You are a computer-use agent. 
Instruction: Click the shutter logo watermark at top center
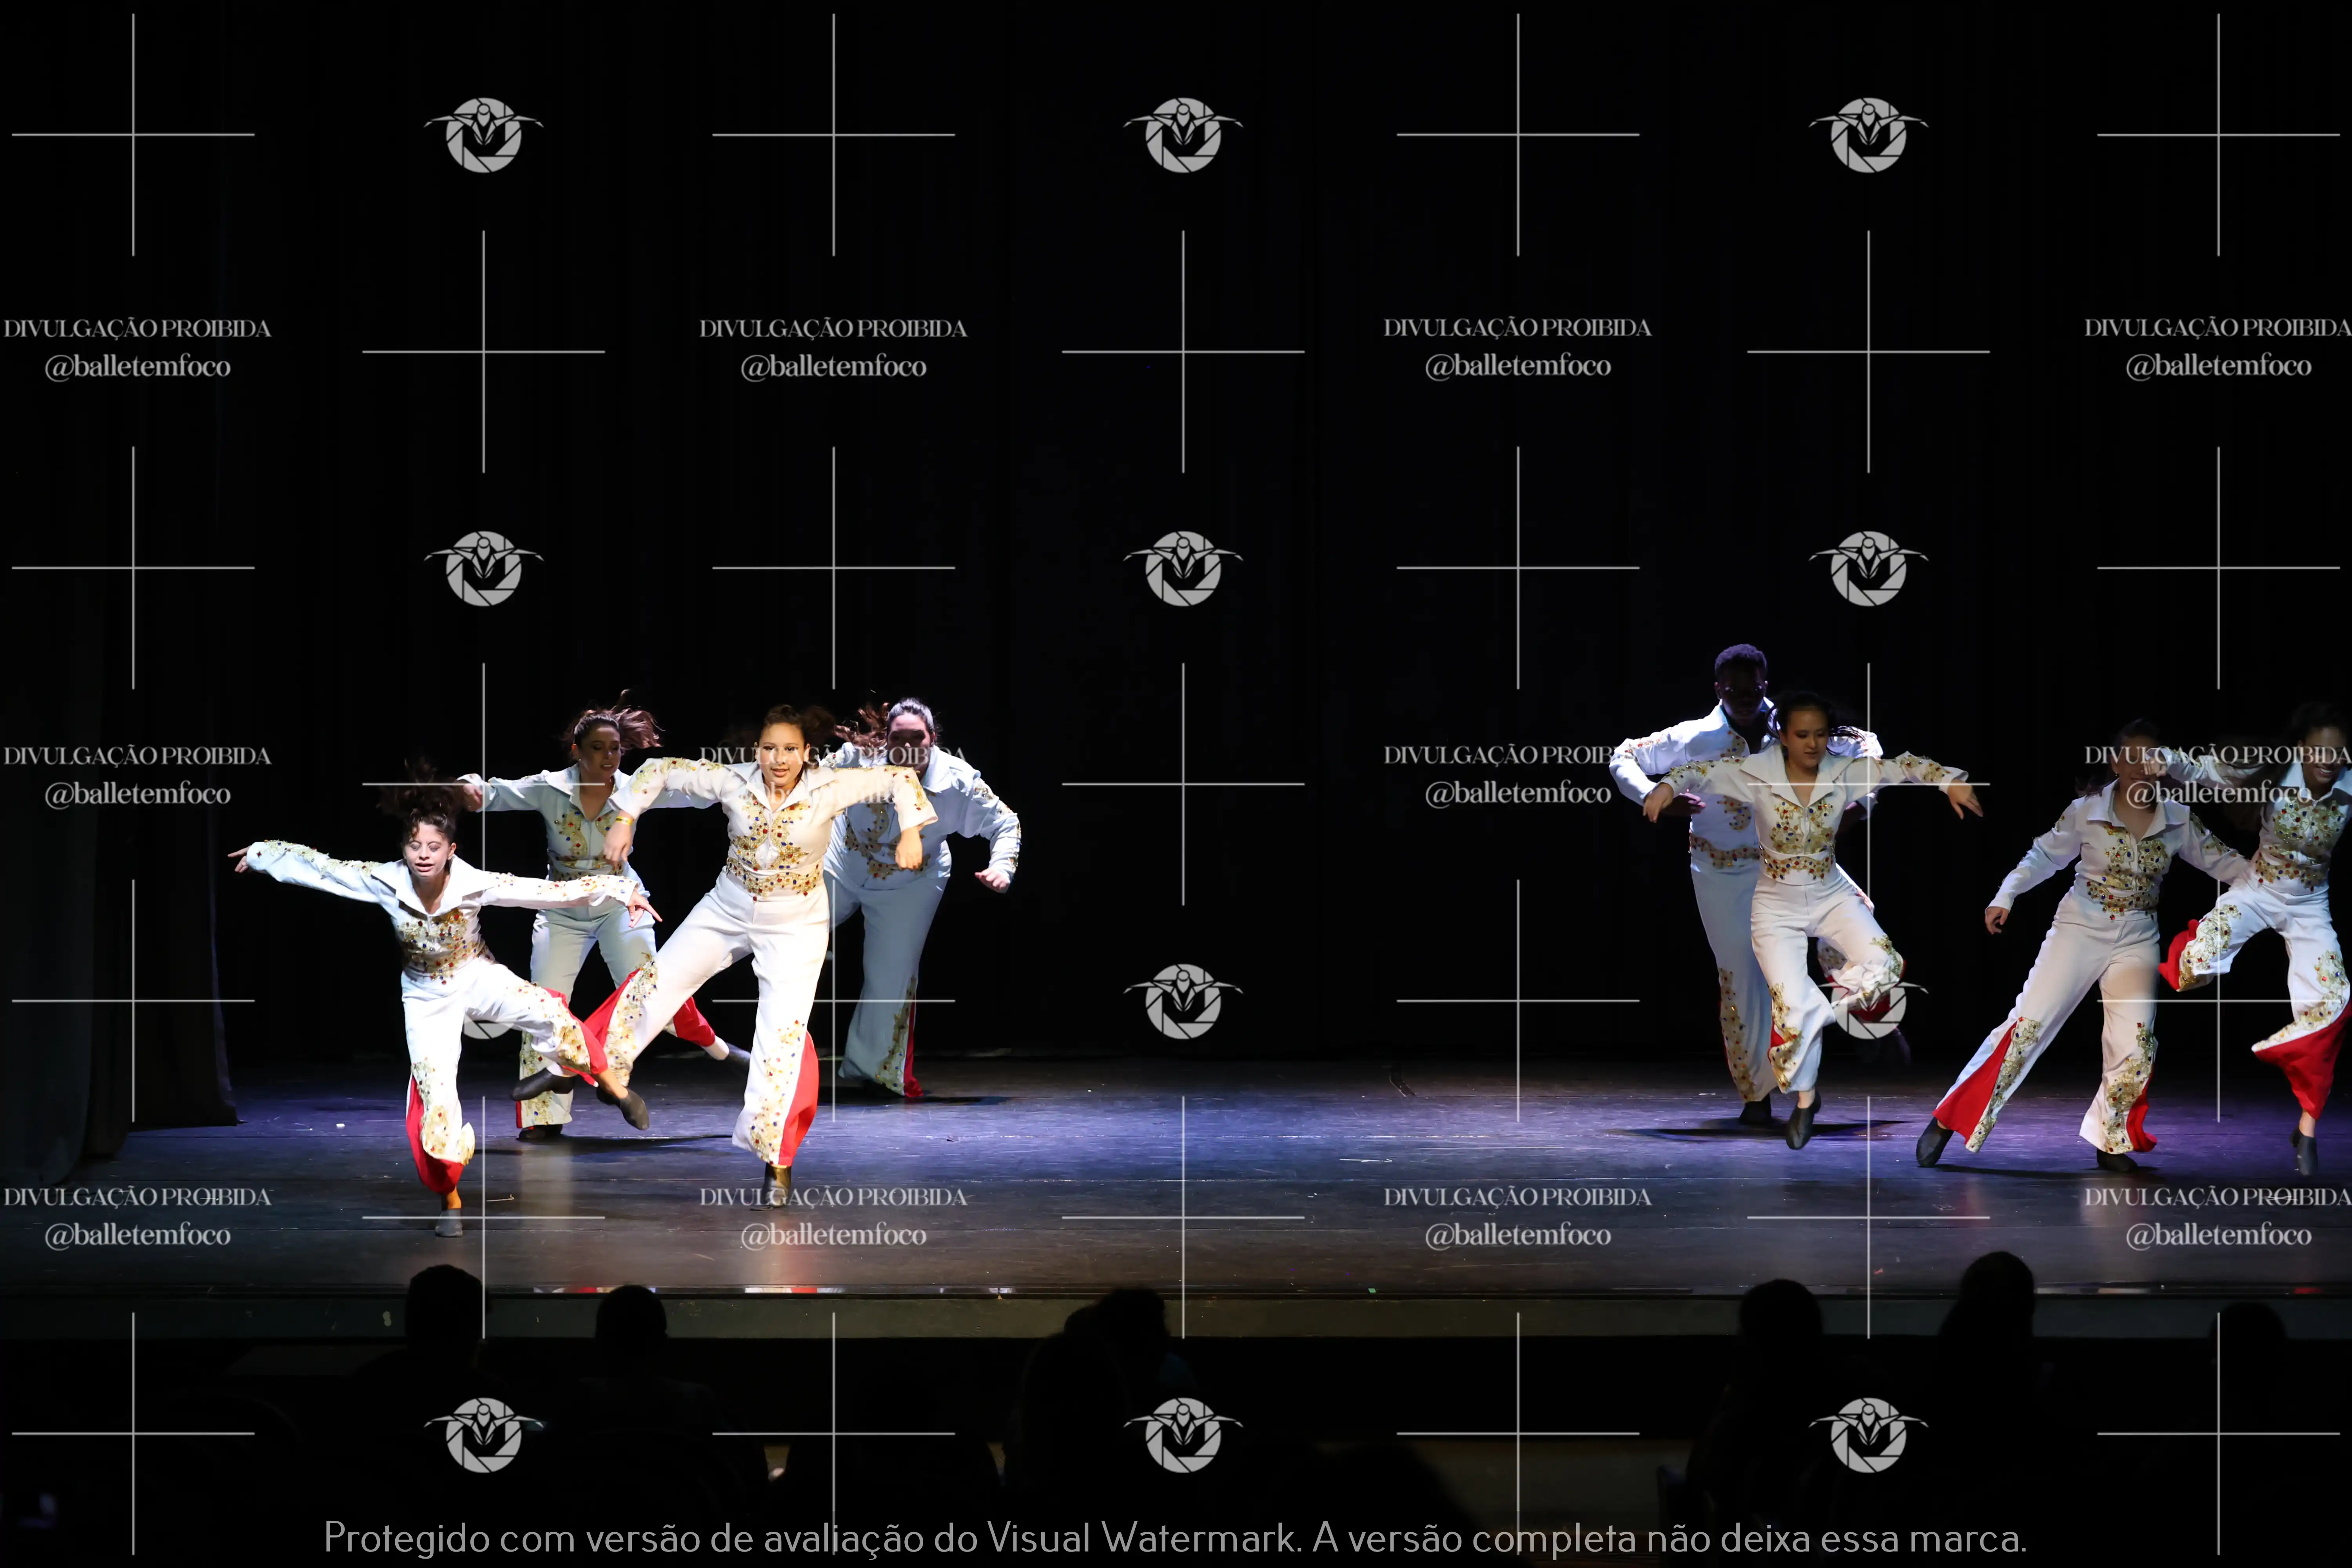click(1183, 135)
